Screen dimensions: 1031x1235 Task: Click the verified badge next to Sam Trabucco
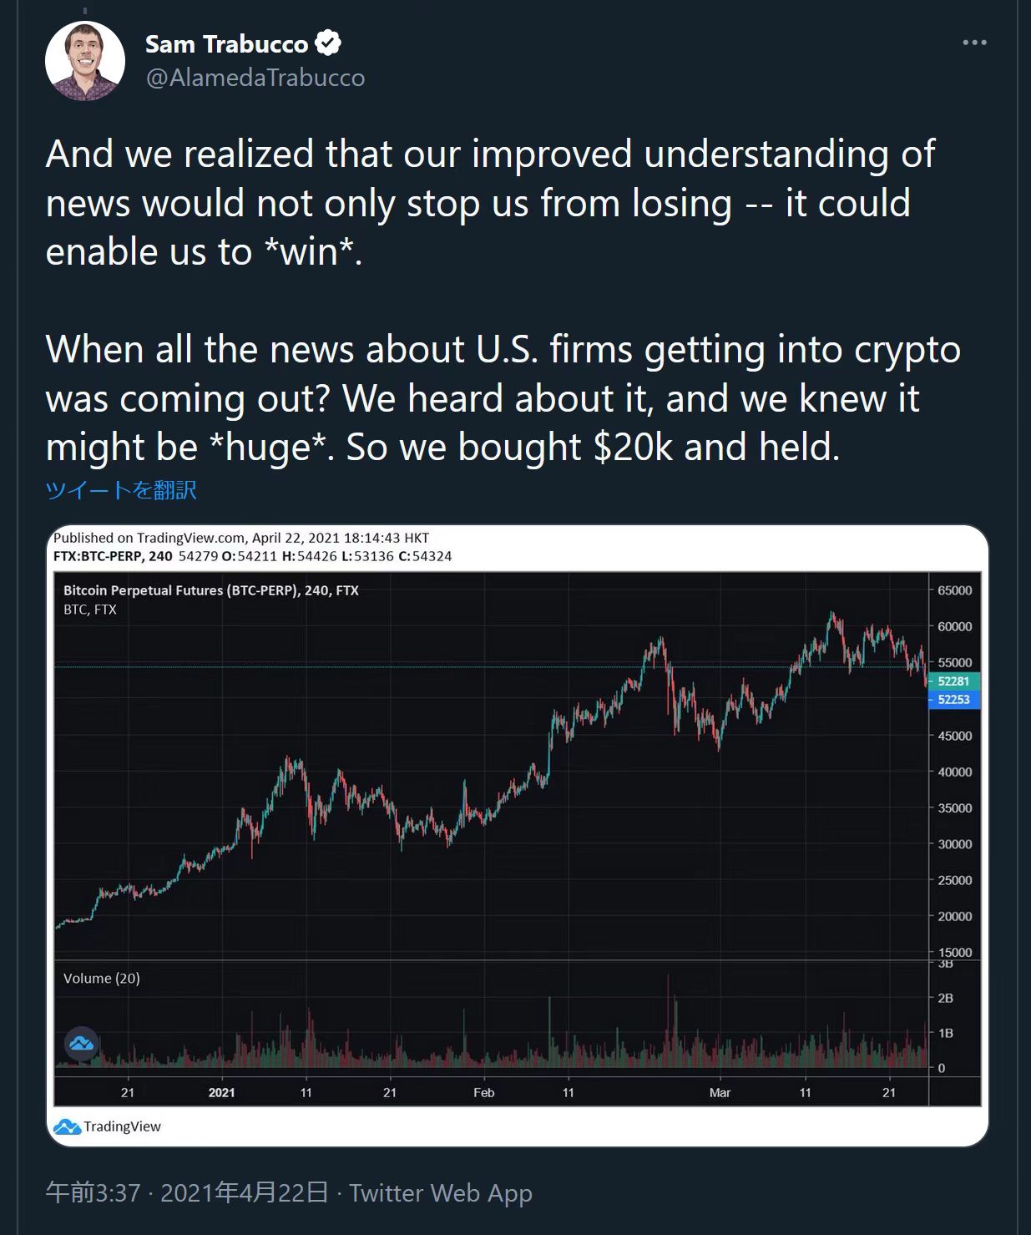coord(328,43)
